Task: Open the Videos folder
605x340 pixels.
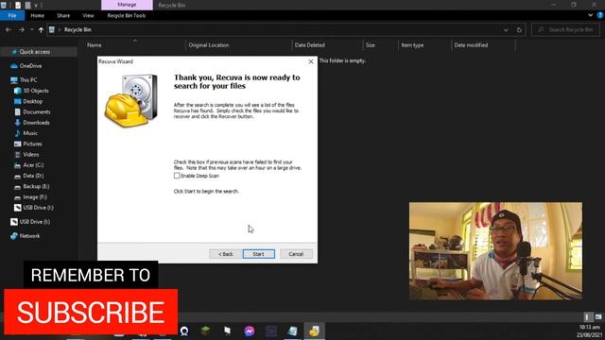Action: [x=31, y=155]
